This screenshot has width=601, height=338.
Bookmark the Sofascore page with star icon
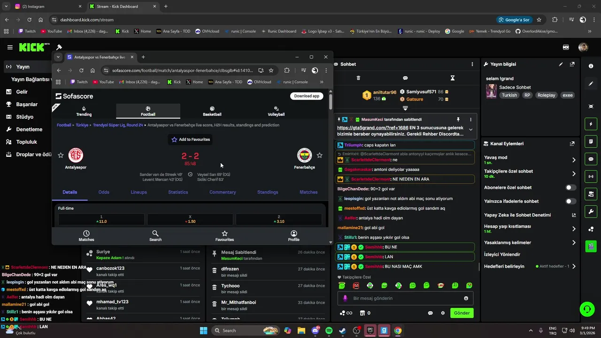click(271, 70)
